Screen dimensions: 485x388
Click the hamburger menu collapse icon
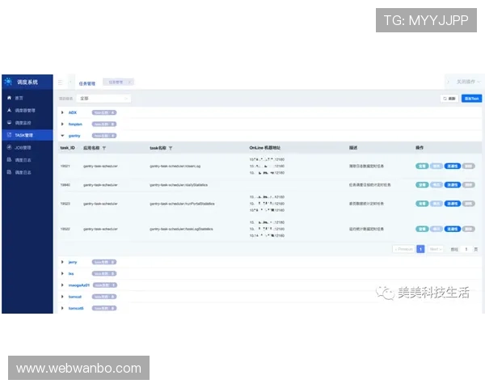(60, 82)
